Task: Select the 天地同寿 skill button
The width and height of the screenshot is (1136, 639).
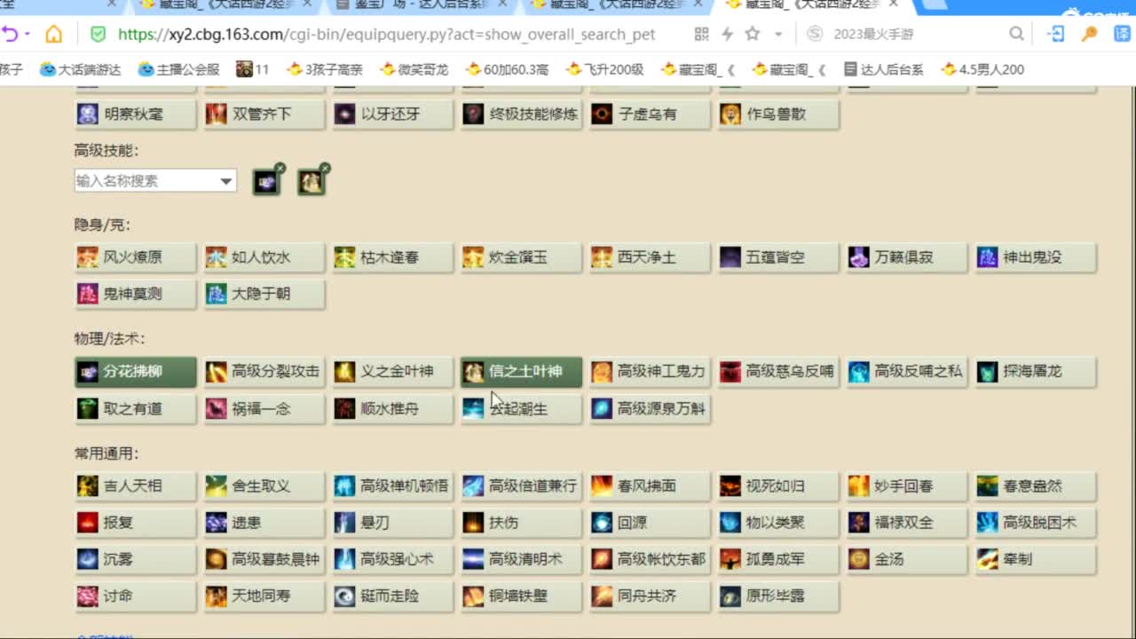Action: pyautogui.click(x=264, y=596)
